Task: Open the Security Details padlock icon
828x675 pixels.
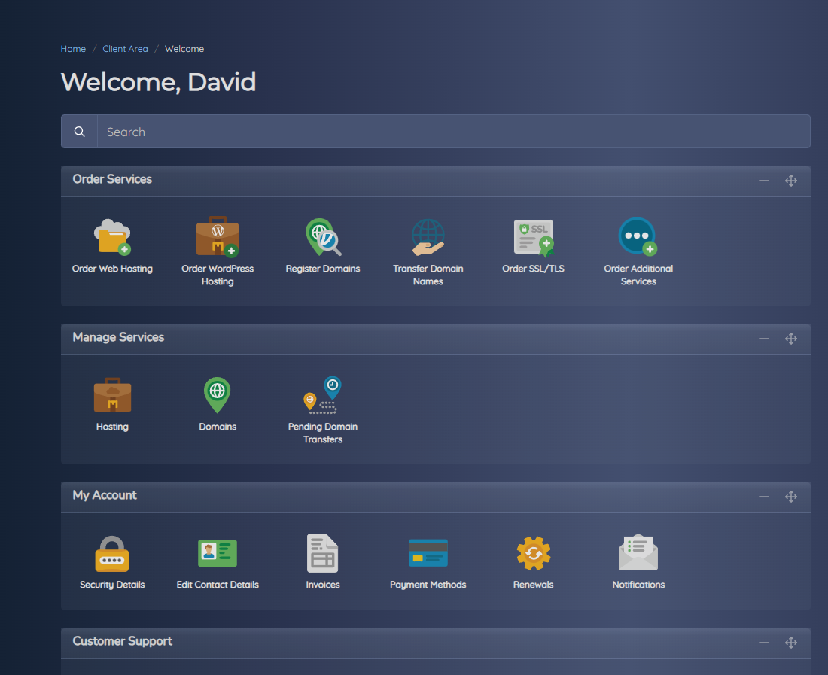Action: pyautogui.click(x=112, y=552)
